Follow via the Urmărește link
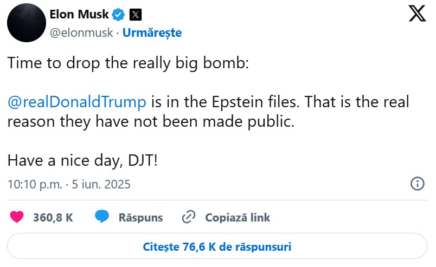436x267 pixels. (152, 32)
